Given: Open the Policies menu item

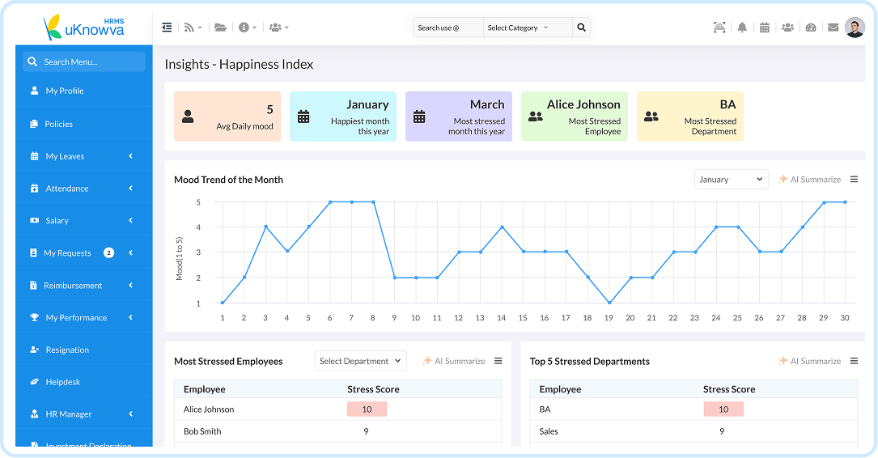Looking at the screenshot, I should coord(83,125).
